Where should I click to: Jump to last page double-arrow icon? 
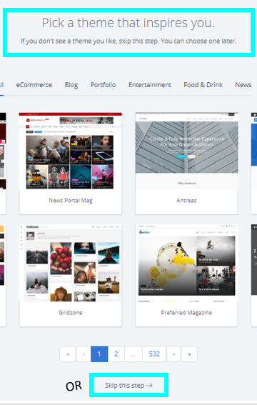click(x=189, y=354)
